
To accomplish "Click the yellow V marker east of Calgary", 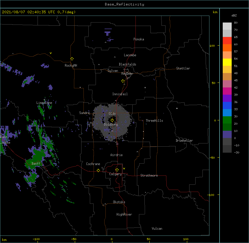I will click(124, 169).
